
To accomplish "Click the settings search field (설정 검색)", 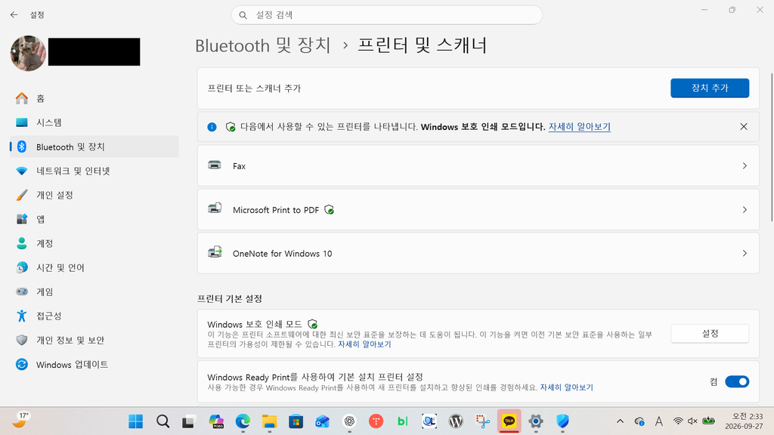I will tap(386, 15).
